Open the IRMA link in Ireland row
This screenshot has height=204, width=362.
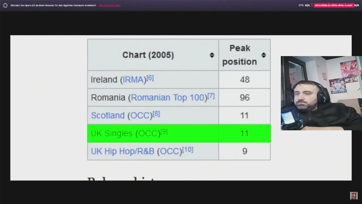click(x=133, y=80)
